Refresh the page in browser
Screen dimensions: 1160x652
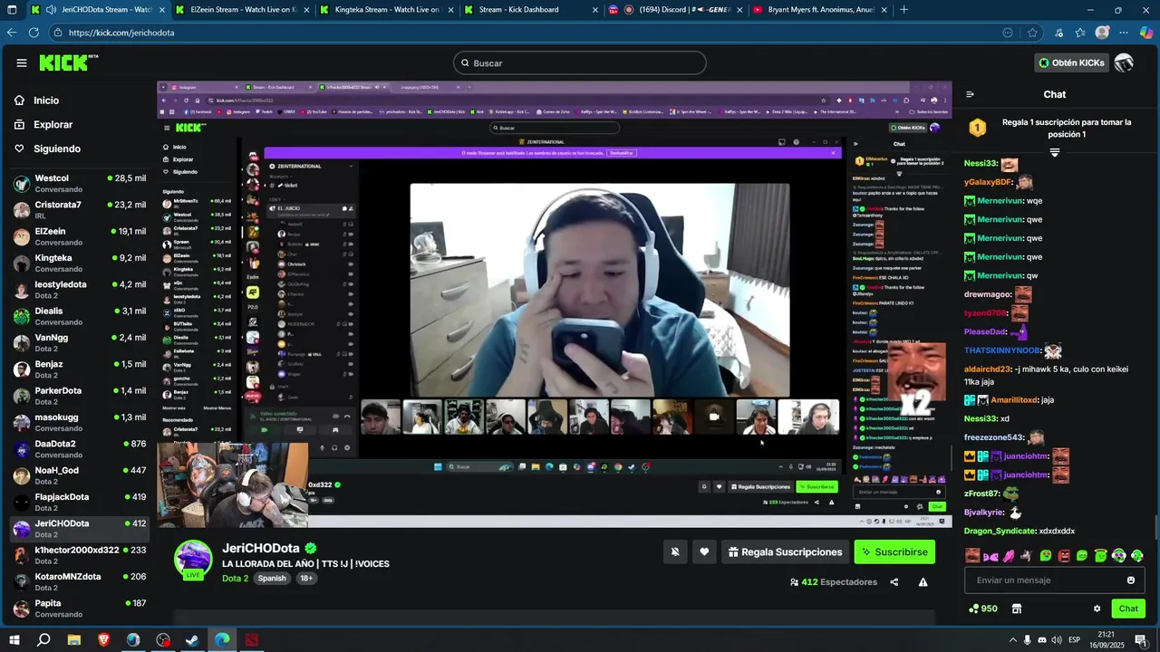34,33
